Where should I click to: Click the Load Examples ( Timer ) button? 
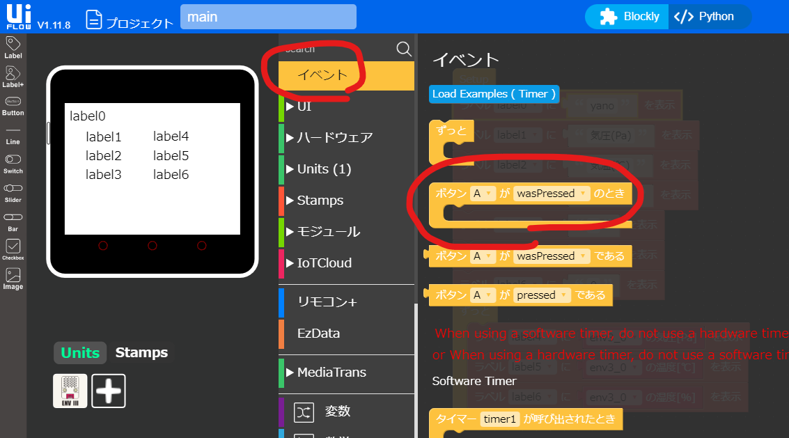[x=493, y=93]
